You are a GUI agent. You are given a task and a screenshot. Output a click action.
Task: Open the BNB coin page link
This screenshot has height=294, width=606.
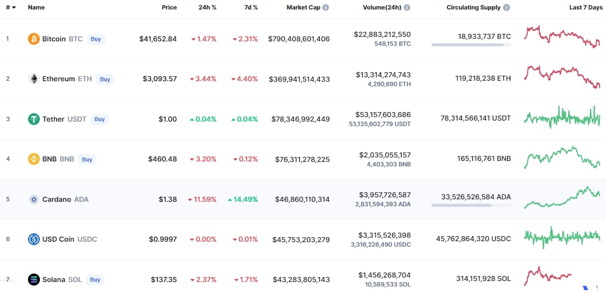coord(49,159)
